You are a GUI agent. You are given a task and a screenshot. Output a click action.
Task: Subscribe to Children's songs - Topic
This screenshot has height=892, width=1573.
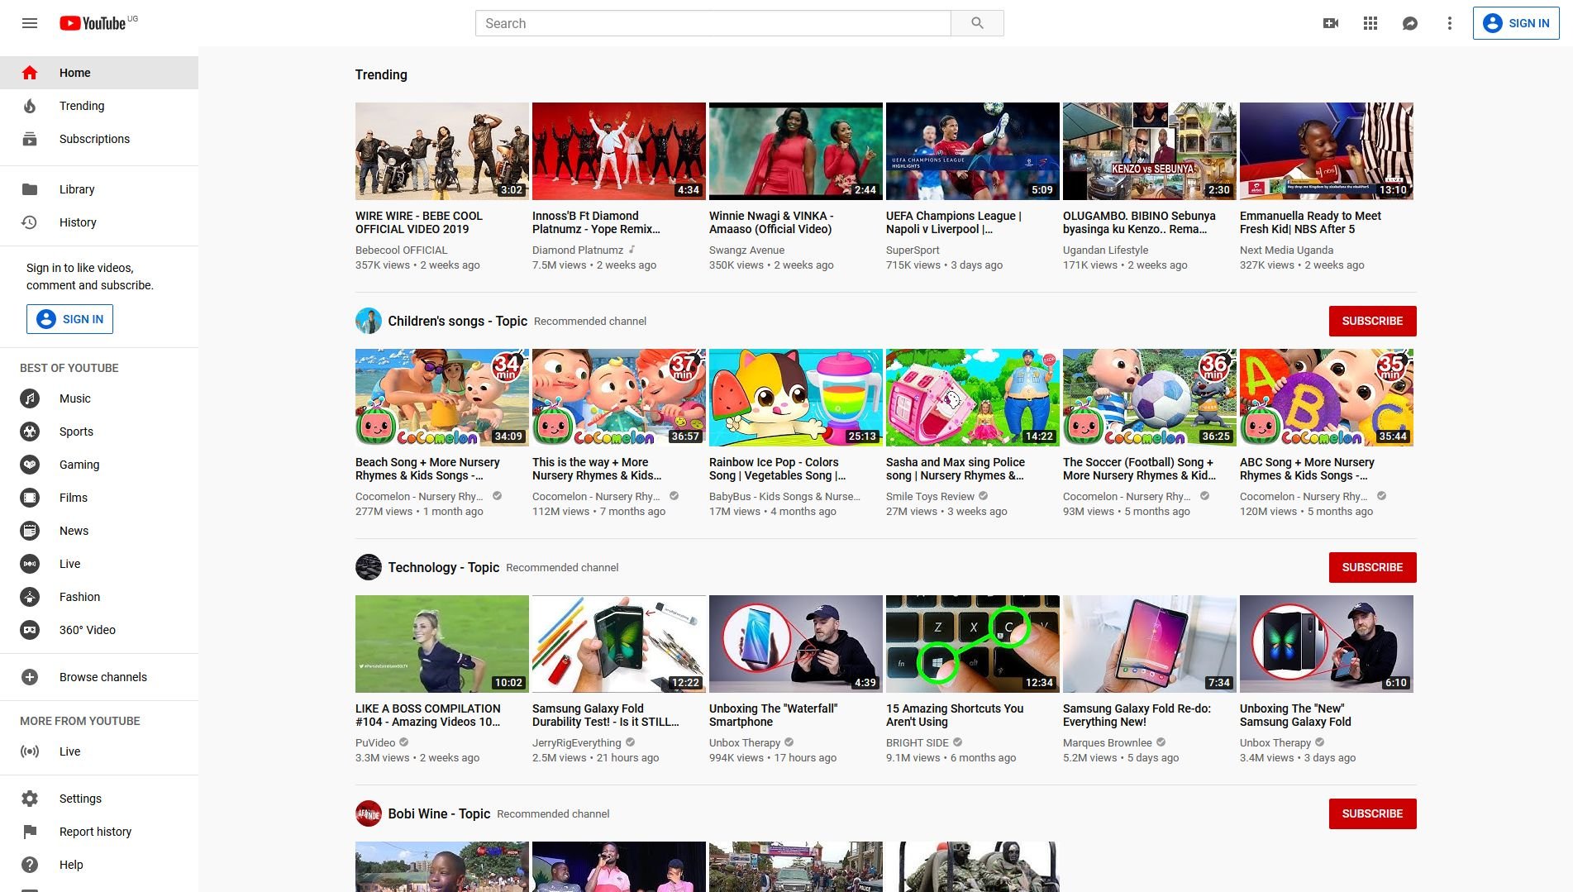point(1372,321)
